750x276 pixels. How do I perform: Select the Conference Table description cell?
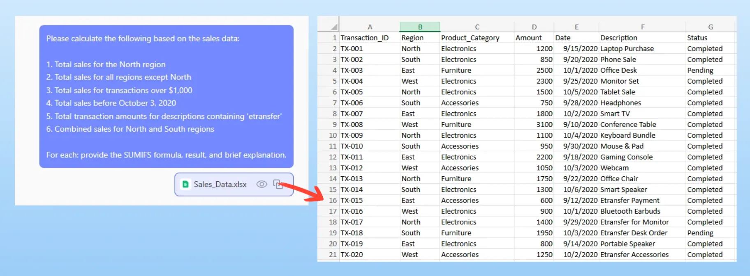coord(628,125)
